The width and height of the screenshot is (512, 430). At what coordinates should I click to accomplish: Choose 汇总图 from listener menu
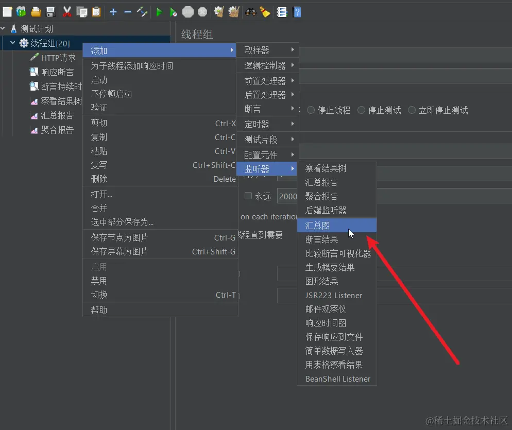point(337,226)
